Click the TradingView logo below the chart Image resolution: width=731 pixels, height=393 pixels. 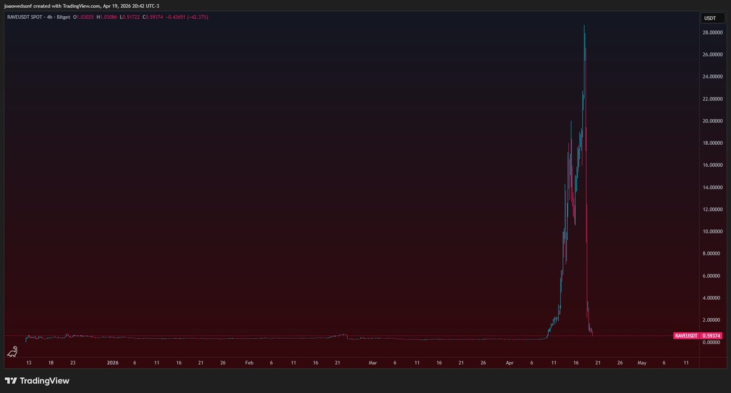pos(37,381)
